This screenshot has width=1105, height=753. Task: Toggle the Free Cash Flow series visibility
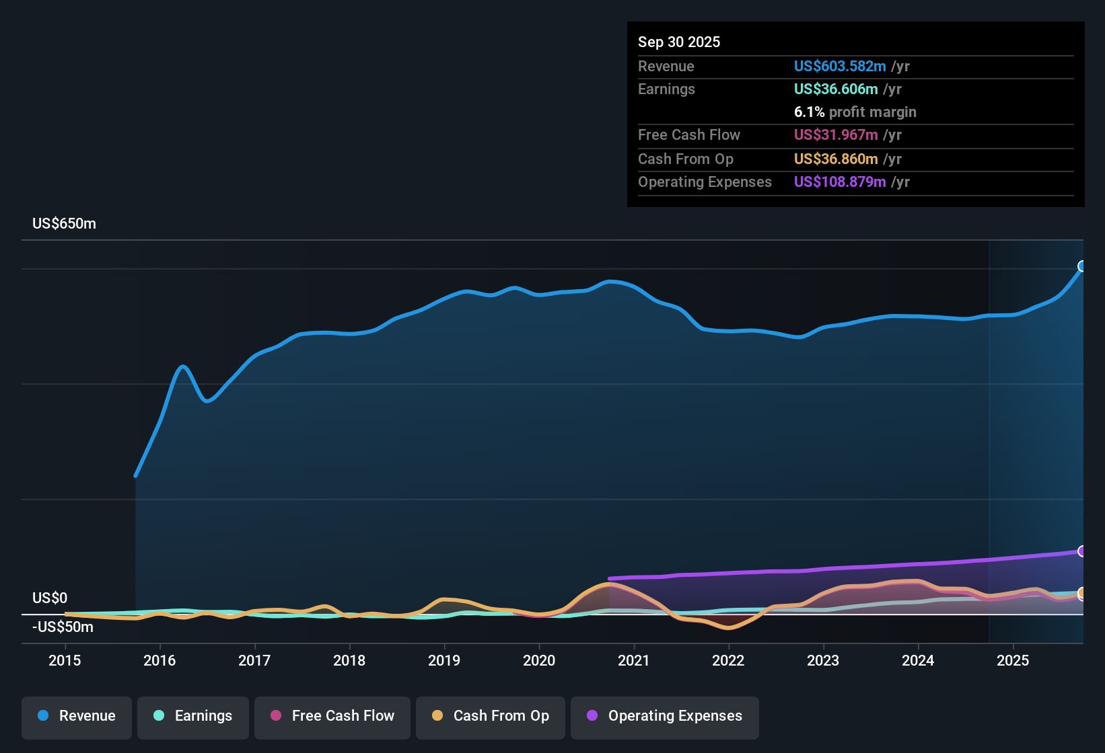332,716
